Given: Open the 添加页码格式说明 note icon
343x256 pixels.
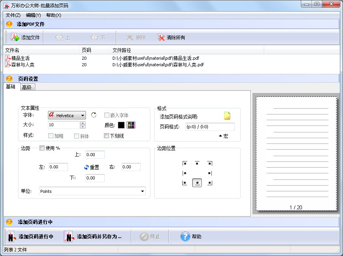Looking at the screenshot, I should tap(228, 116).
